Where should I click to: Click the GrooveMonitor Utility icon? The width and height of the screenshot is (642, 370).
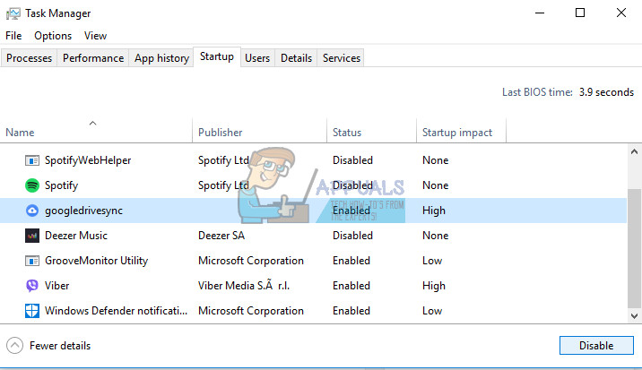[31, 261]
